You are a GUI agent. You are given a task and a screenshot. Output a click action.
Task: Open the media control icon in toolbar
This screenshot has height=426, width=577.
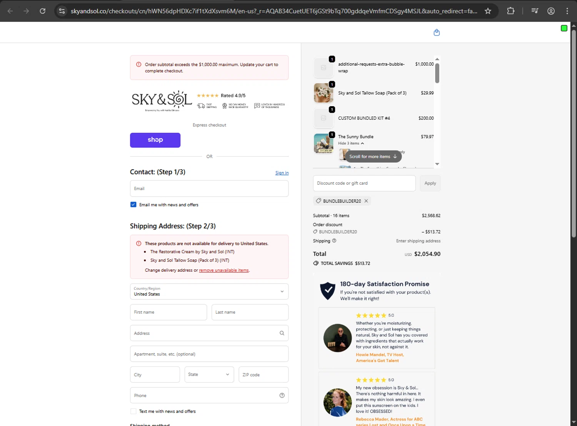pos(535,11)
